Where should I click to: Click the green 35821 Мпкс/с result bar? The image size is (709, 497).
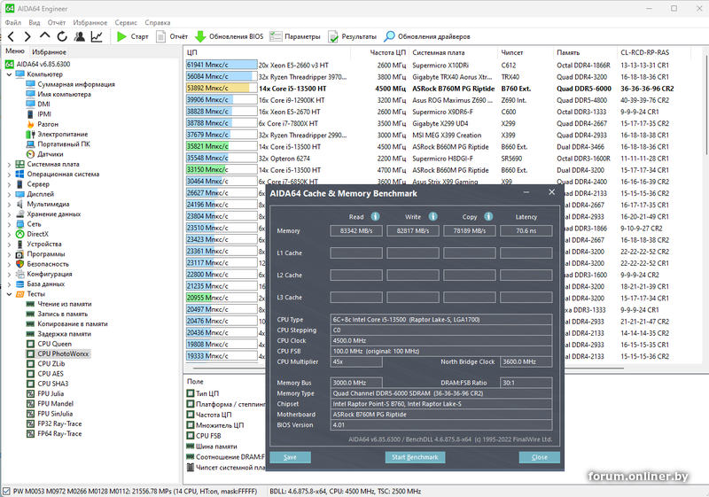pos(222,146)
